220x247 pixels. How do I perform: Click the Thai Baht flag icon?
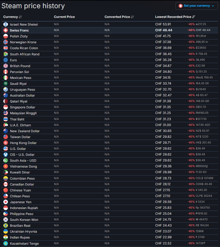point(6,119)
